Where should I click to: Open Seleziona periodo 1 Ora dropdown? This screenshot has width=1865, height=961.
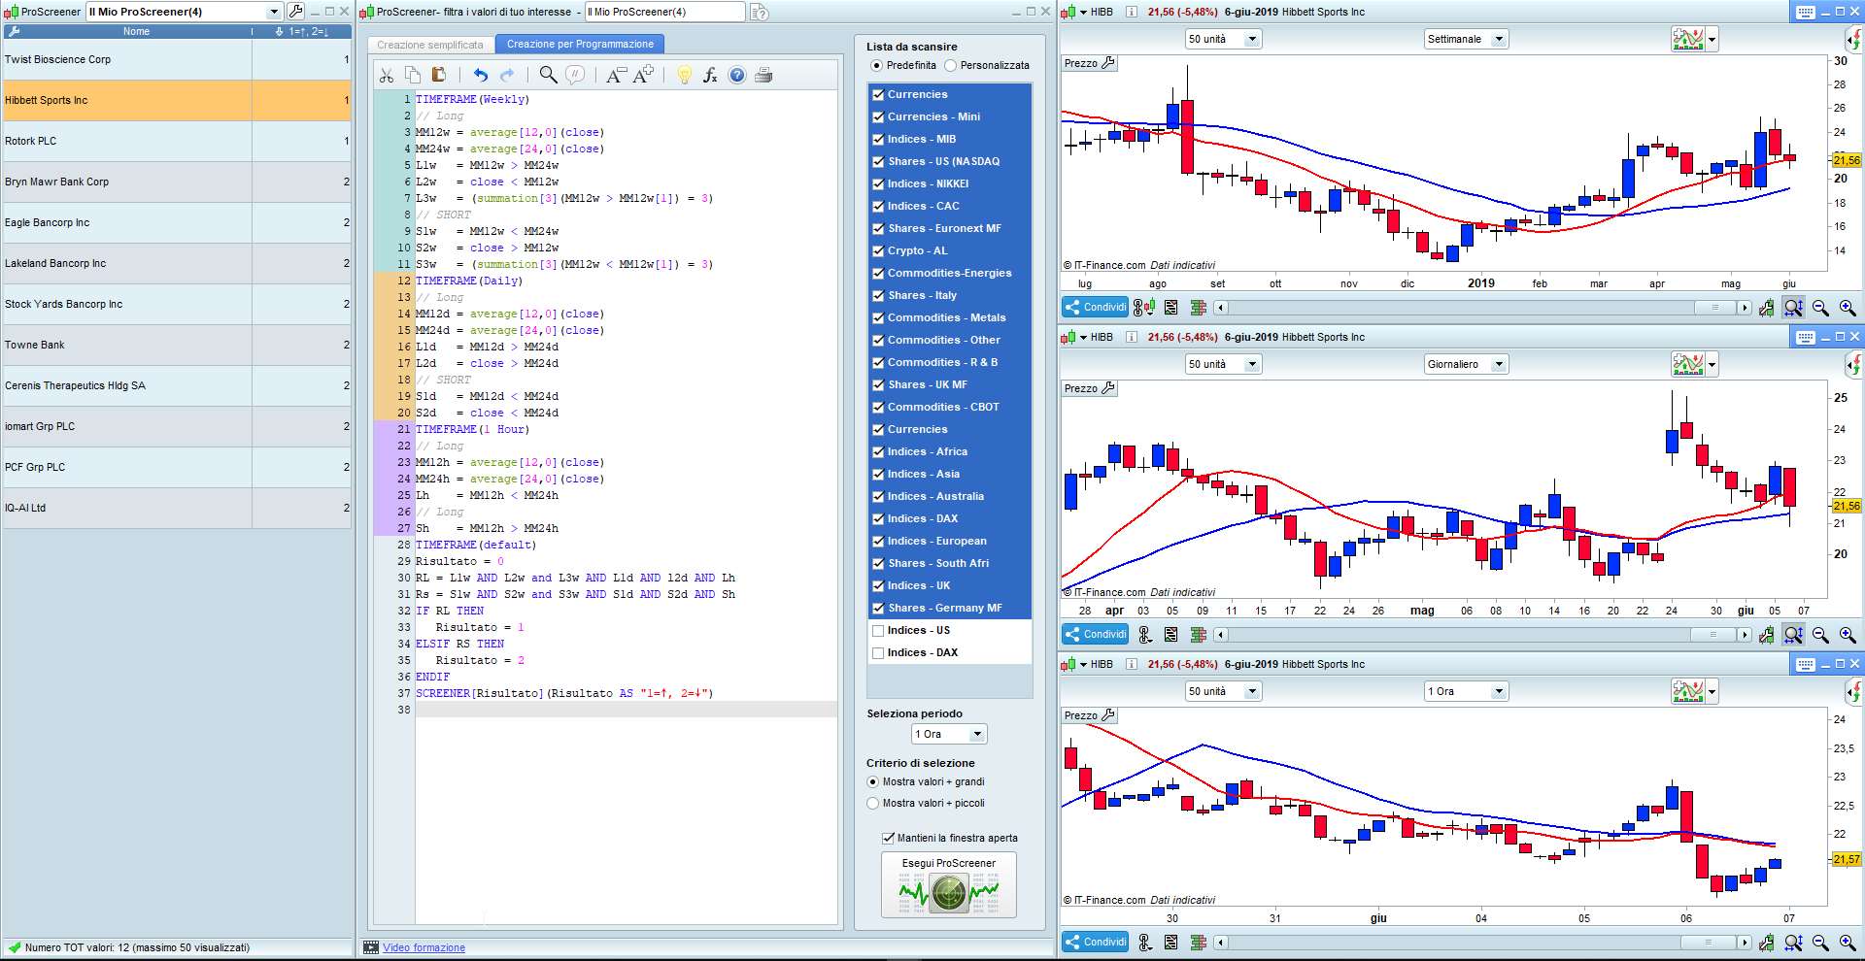pyautogui.click(x=949, y=735)
